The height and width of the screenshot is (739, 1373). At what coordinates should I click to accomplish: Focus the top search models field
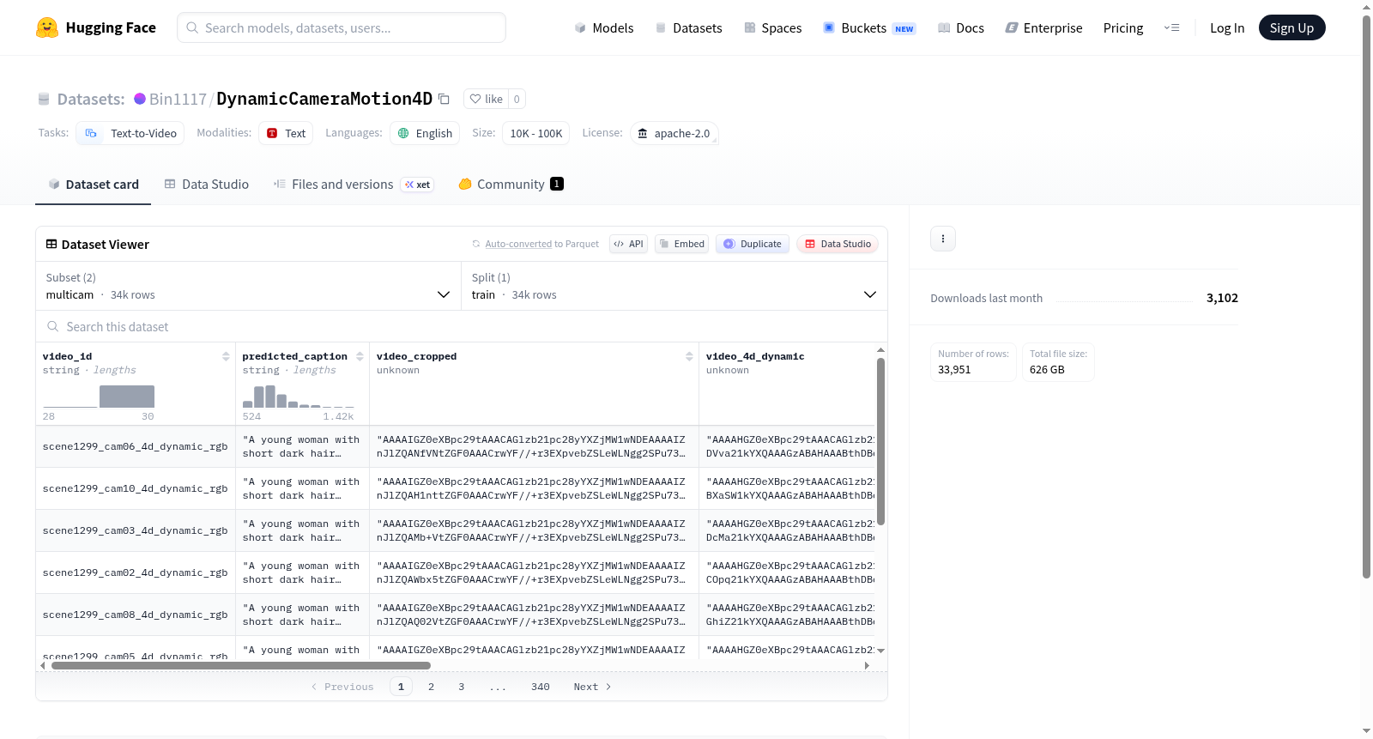pos(342,27)
